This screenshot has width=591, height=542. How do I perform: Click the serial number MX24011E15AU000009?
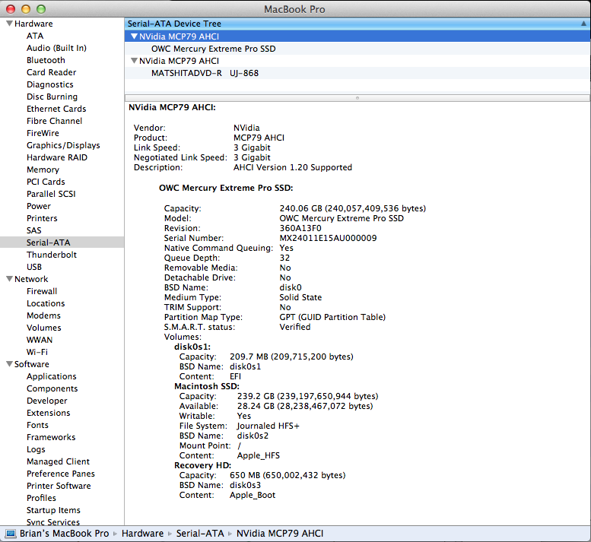click(x=328, y=238)
